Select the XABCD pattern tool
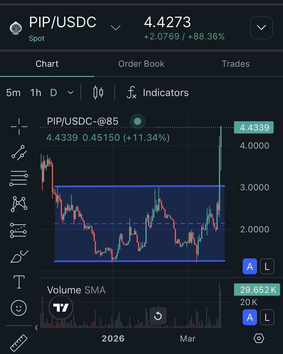The height and width of the screenshot is (354, 283). pyautogui.click(x=18, y=204)
